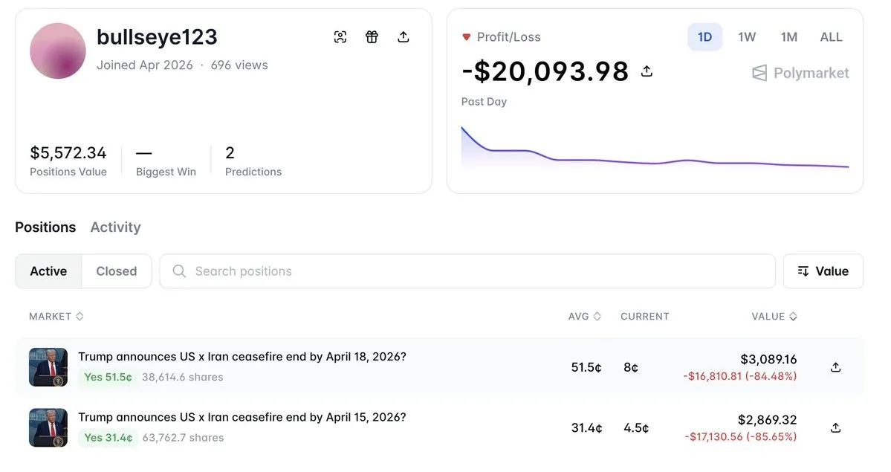Click the Search positions field

[476, 271]
